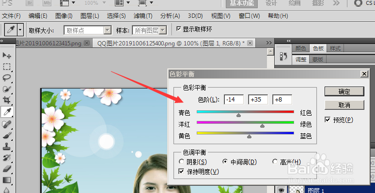Switch to 色板 panel tab
Screen dimensions: 375x193
tap(318, 48)
